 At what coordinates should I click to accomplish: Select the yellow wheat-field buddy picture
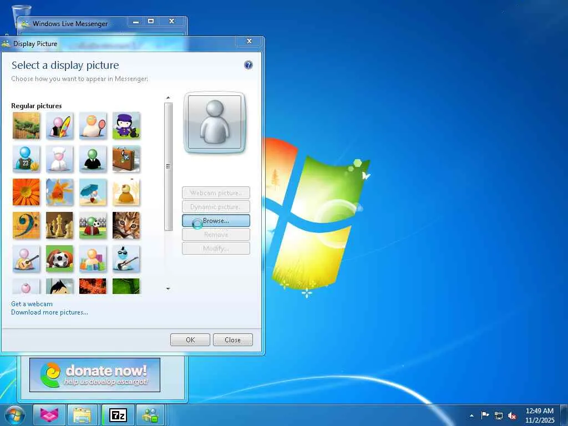[x=126, y=192]
